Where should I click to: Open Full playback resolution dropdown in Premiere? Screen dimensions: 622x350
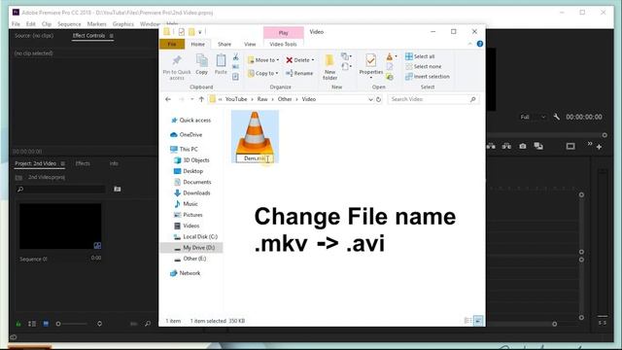[534, 117]
